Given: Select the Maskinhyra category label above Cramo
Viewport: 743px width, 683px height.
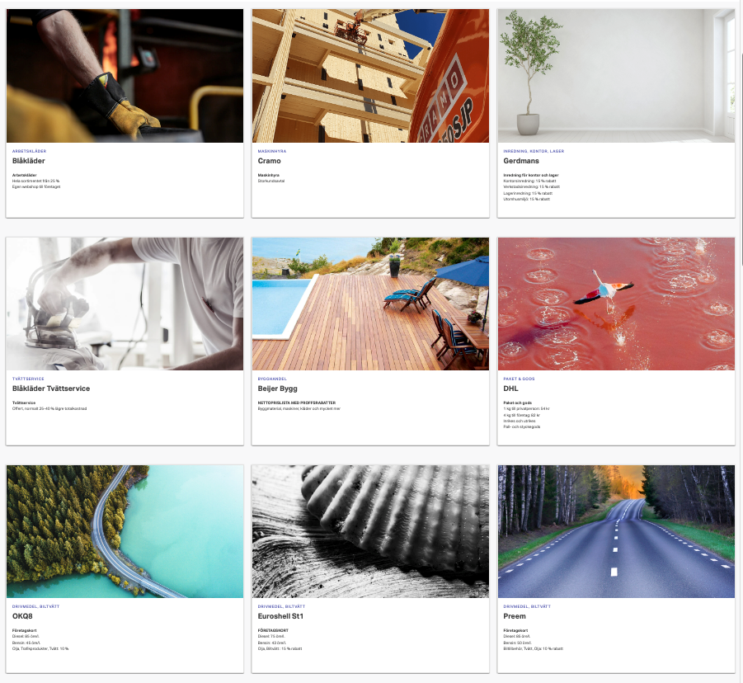Looking at the screenshot, I should click(x=272, y=151).
